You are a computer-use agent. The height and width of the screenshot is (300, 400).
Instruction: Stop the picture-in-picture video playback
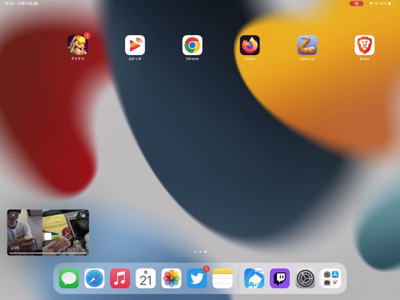pyautogui.click(x=47, y=236)
